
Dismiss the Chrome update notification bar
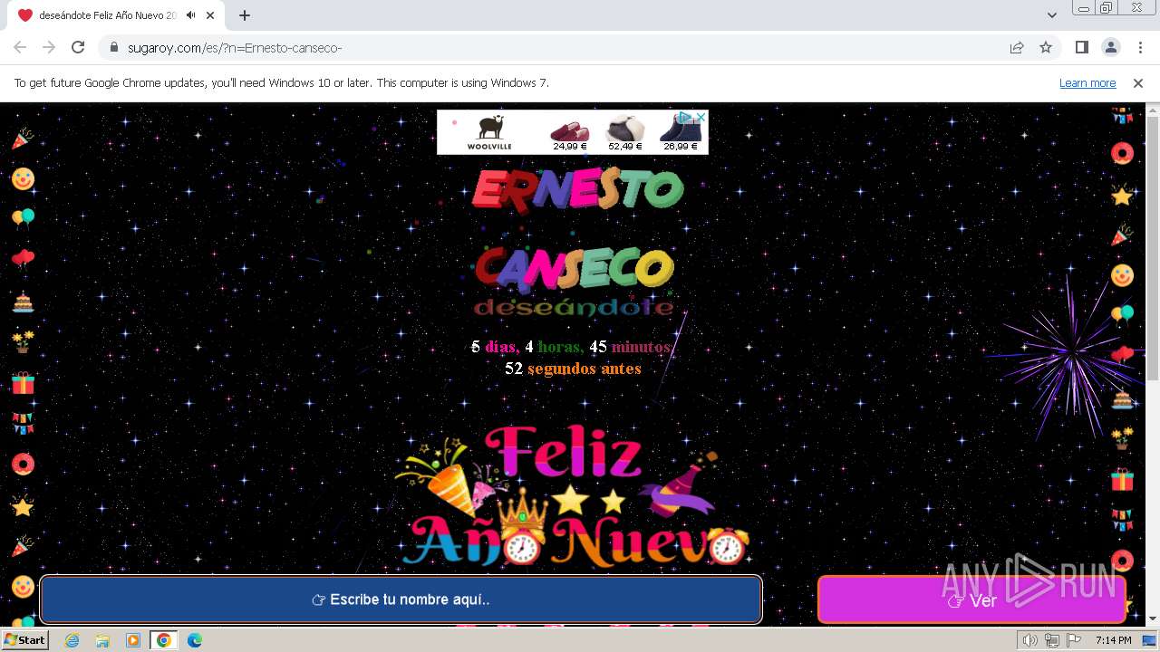tap(1138, 82)
